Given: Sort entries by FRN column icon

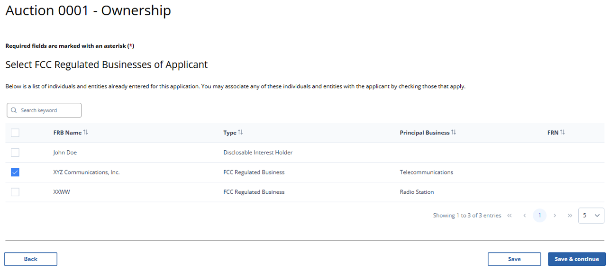Looking at the screenshot, I should pyautogui.click(x=563, y=133).
